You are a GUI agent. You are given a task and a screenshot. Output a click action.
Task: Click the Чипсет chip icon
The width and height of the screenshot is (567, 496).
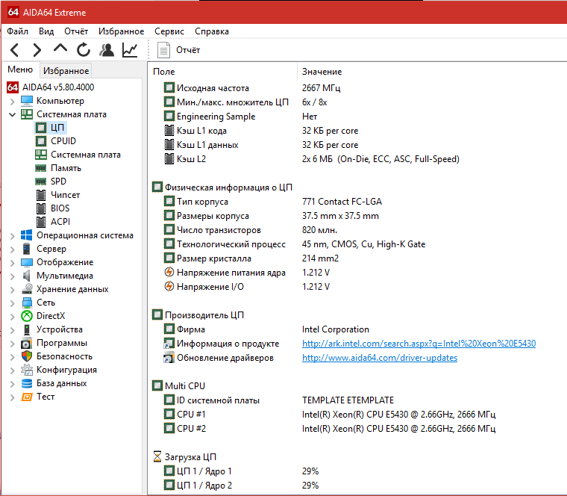tap(41, 195)
